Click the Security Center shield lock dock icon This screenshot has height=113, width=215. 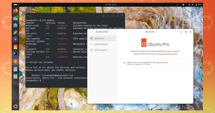tap(15, 62)
